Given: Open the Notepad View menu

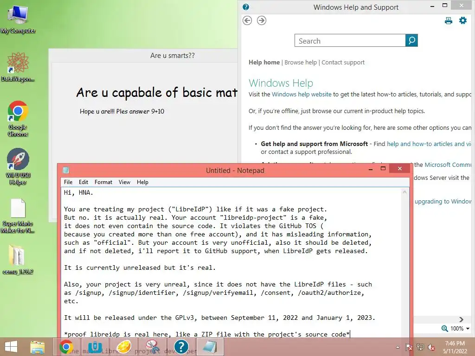Looking at the screenshot, I should coord(124,182).
